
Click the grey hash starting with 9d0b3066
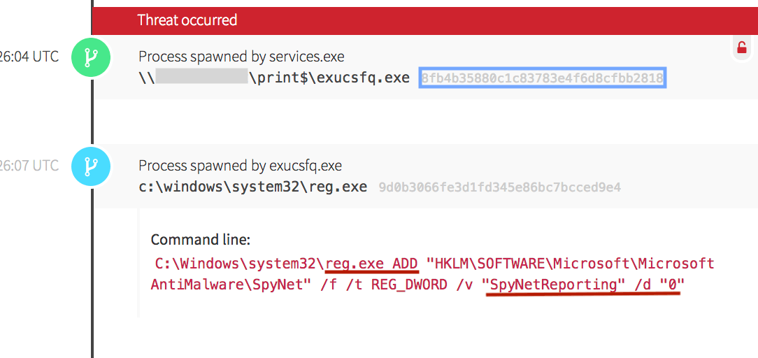coord(499,187)
